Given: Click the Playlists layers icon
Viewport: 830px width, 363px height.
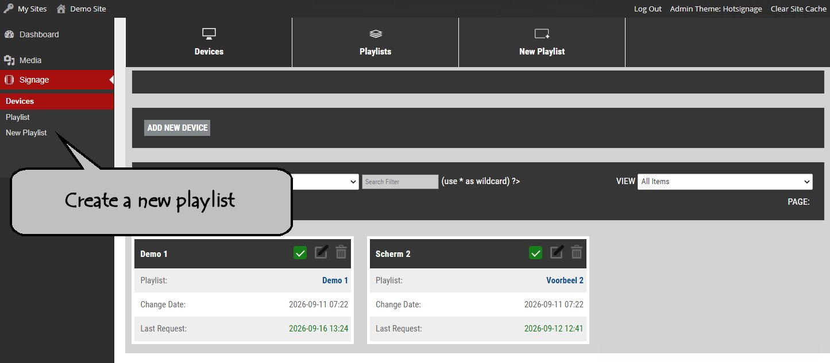Looking at the screenshot, I should (376, 34).
